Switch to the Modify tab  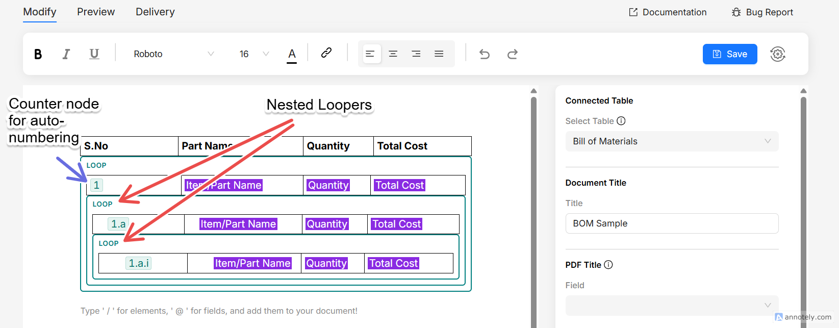click(x=40, y=12)
